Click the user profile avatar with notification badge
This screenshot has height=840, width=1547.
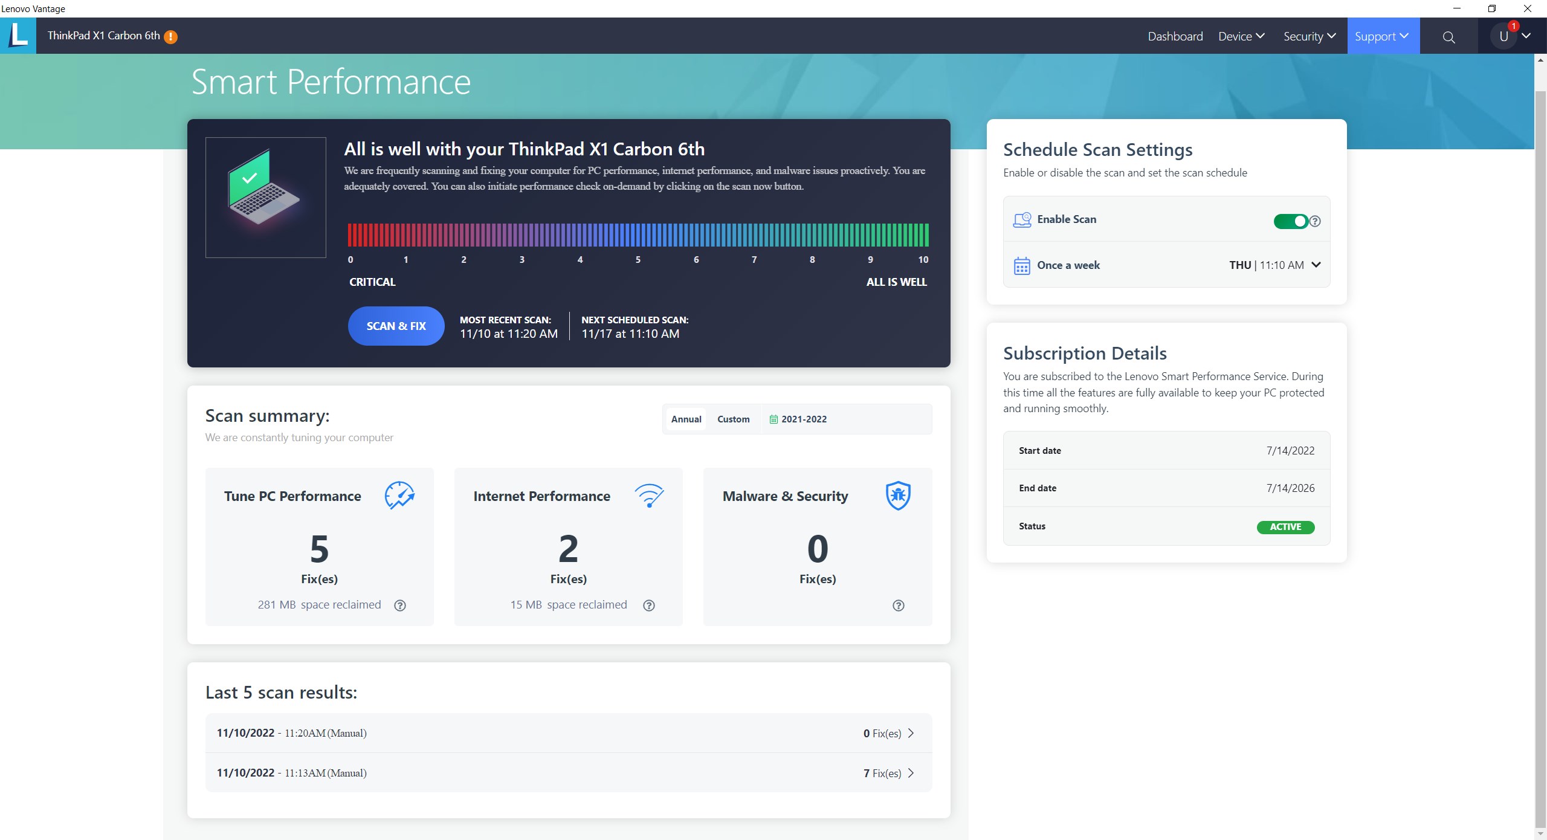1504,36
